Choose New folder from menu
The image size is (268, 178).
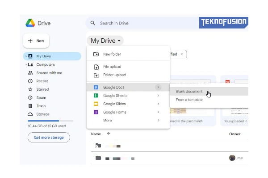pyautogui.click(x=128, y=54)
